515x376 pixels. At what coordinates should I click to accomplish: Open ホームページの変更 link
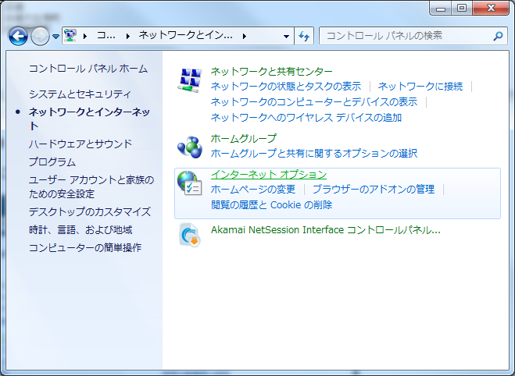(253, 189)
